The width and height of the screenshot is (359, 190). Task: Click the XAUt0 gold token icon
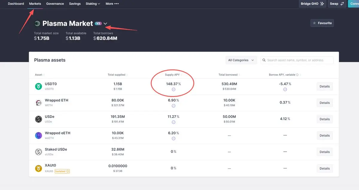click(39, 168)
